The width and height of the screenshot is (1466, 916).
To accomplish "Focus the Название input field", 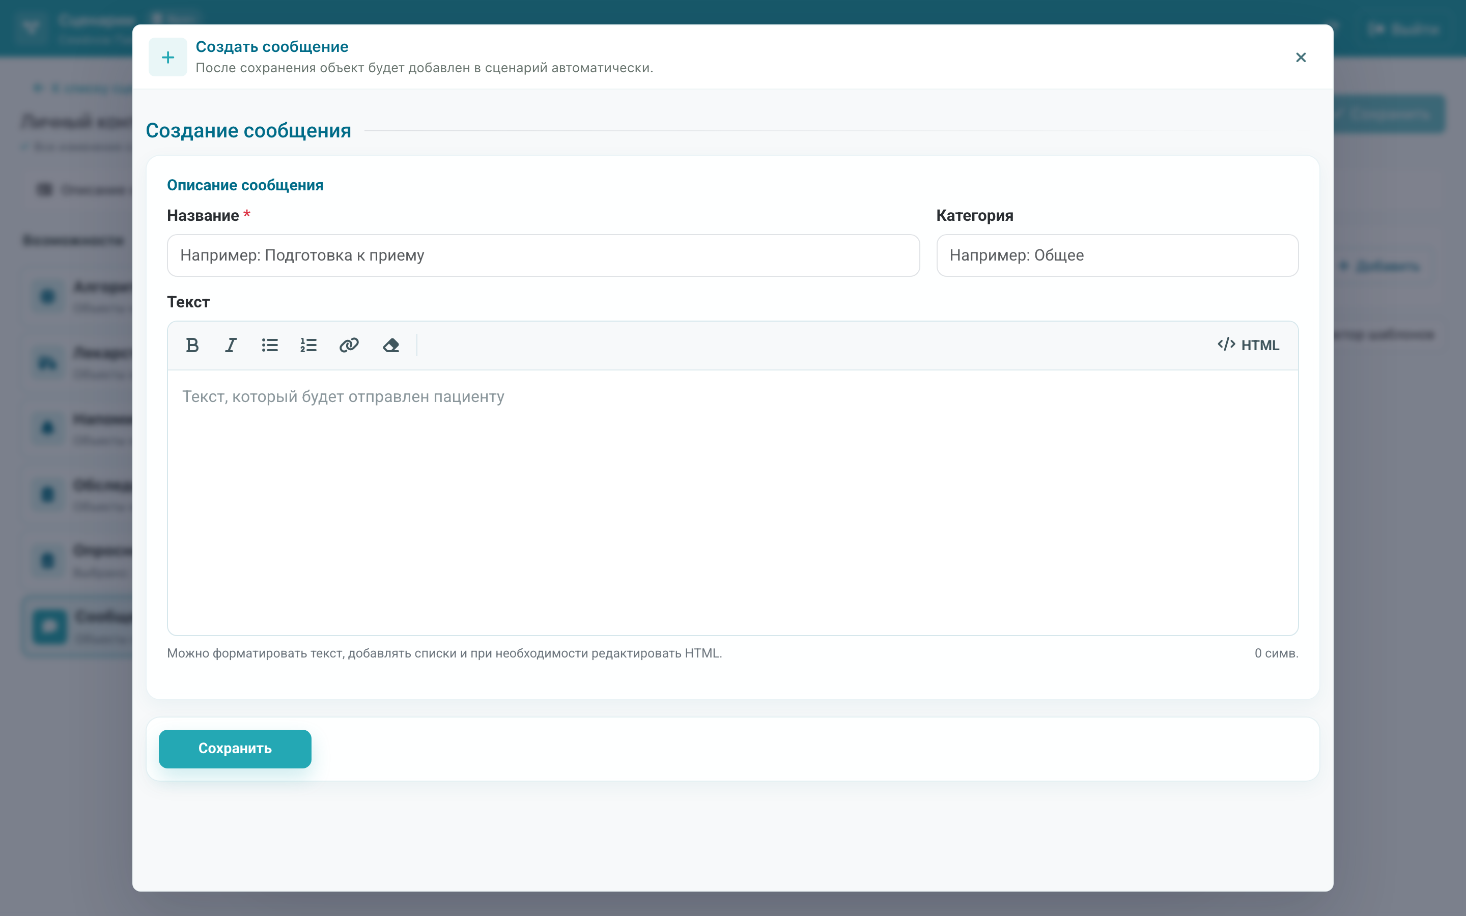I will click(x=544, y=255).
